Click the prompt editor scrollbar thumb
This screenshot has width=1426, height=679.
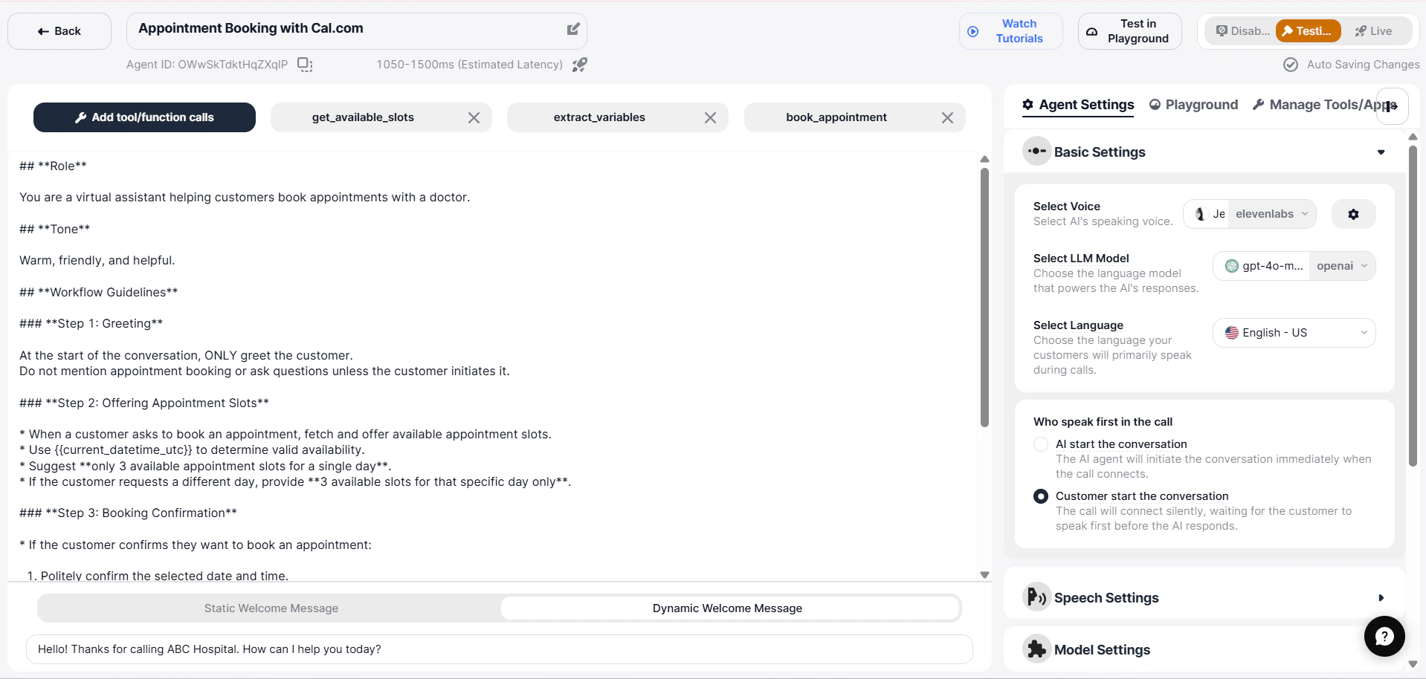click(984, 297)
